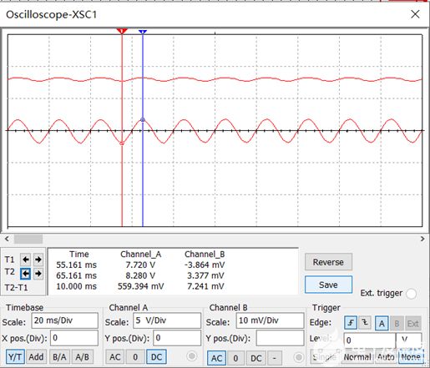Select rising edge trigger icon
This screenshot has height=368, width=430.
pyautogui.click(x=351, y=323)
